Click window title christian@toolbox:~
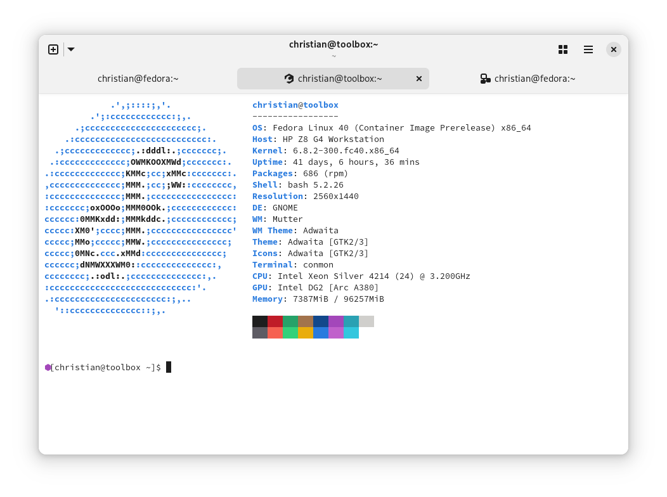667x497 pixels. (x=333, y=44)
